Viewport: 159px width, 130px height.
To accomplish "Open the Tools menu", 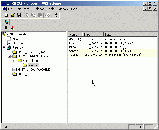I will [x=51, y=9].
